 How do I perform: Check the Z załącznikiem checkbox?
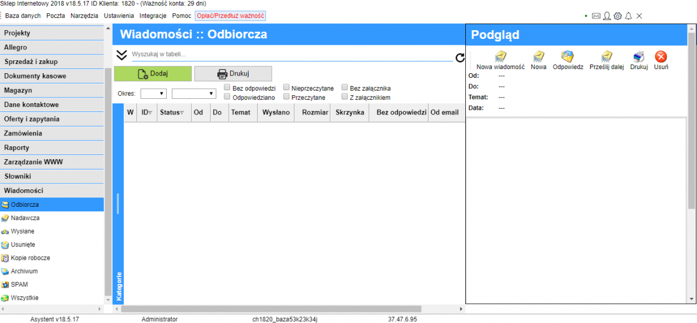click(345, 97)
